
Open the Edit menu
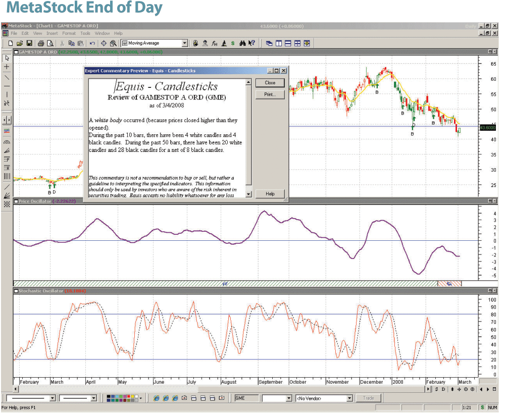(x=25, y=33)
